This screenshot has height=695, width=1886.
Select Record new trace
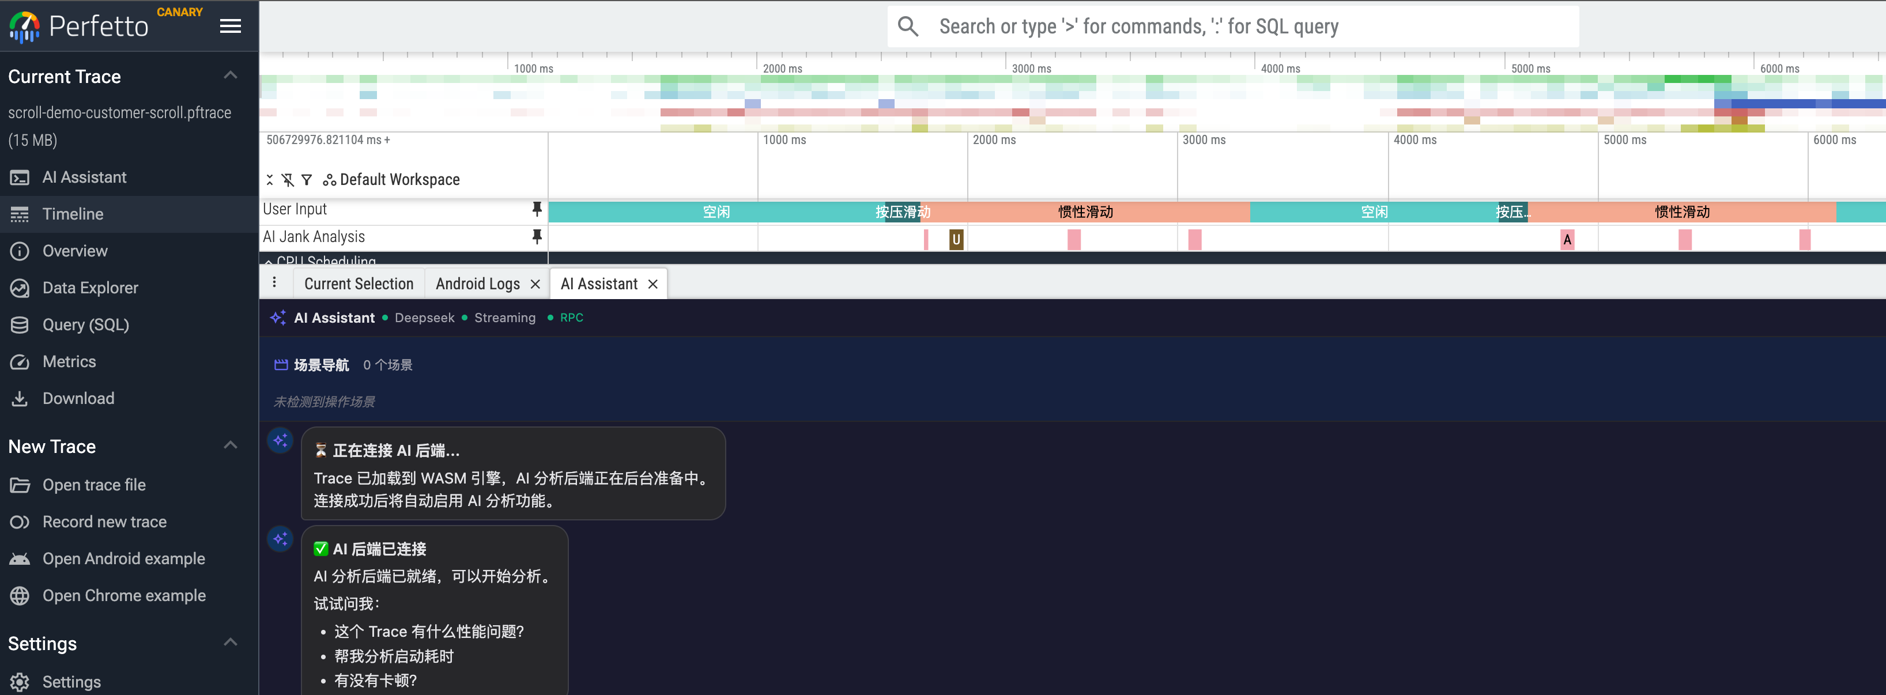(x=105, y=522)
